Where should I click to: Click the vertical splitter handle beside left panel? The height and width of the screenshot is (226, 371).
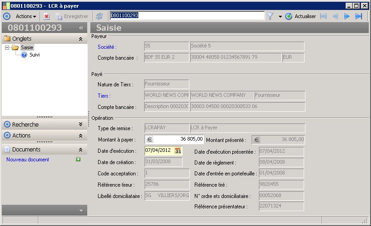tap(89, 119)
